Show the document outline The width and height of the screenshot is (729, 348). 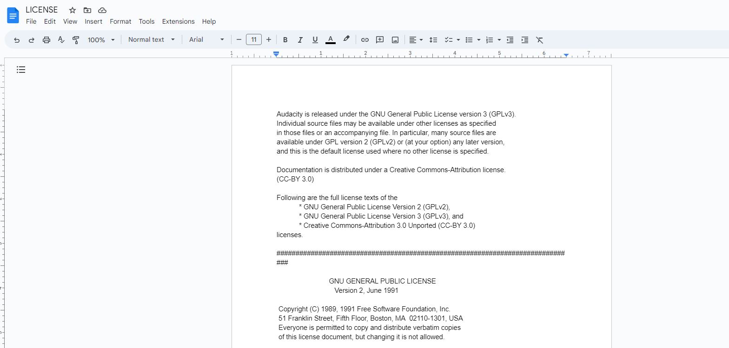click(21, 70)
